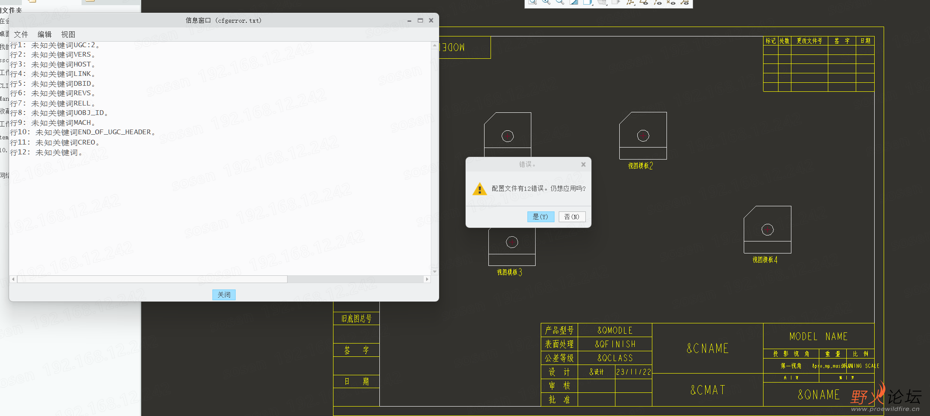The height and width of the screenshot is (416, 930).
Task: Select the view template 2 placeholder box
Action: [x=643, y=136]
